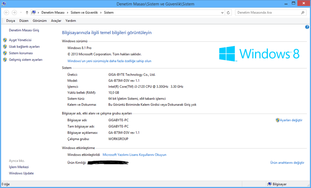Open the Yardım menu
Image resolution: width=311 pixels, height=188 pixels.
click(70, 21)
